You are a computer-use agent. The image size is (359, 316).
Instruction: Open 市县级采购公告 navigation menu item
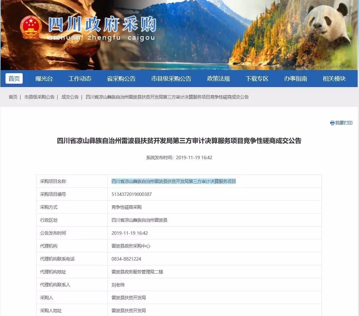[x=171, y=79]
